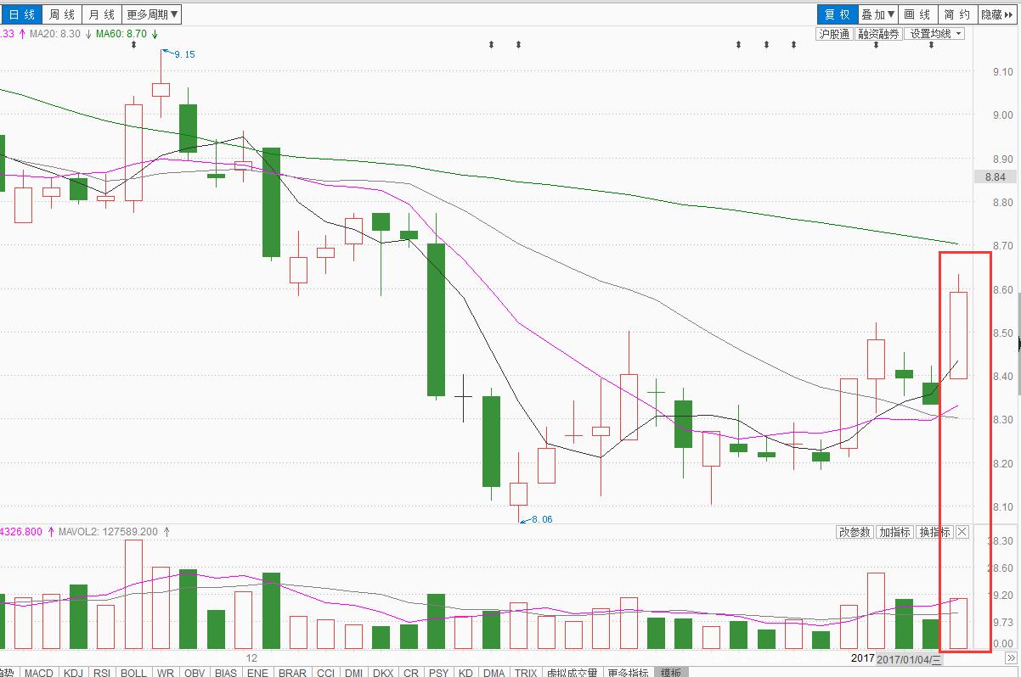Viewport: 1021px width, 677px height.
Task: Select the PSY indicator tab
Action: pos(438,672)
